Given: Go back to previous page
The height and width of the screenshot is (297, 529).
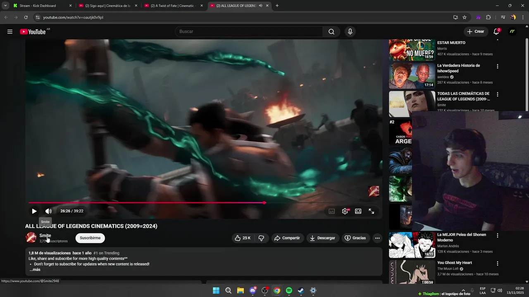Looking at the screenshot, I should (6, 17).
